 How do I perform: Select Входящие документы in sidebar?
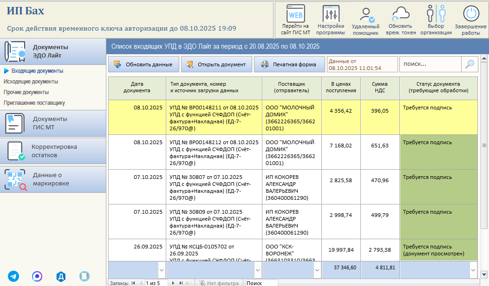(38, 71)
